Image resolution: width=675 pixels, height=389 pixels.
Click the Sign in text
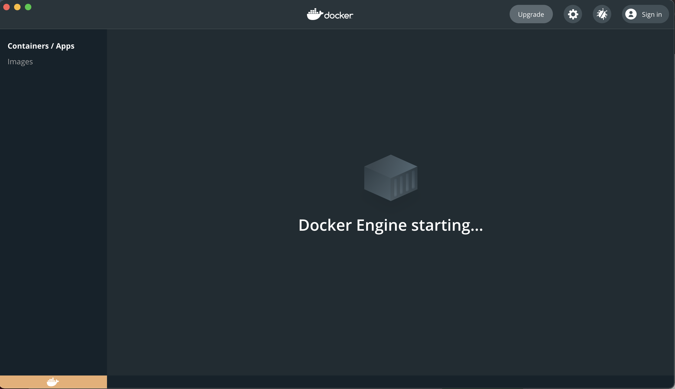651,15
